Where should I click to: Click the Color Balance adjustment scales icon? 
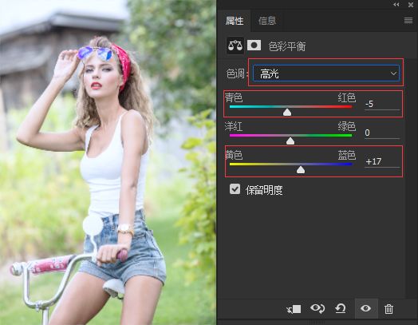235,46
